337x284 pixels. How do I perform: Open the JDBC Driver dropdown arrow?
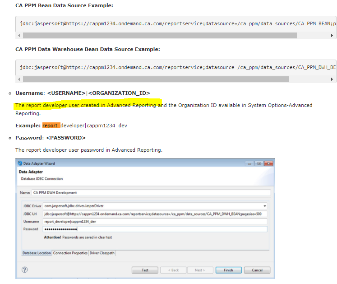point(265,206)
